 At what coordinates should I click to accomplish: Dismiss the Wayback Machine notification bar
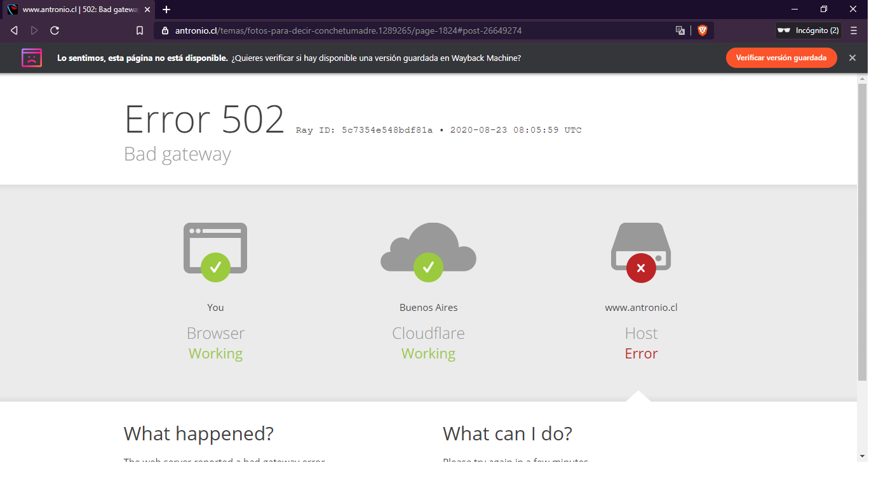[x=852, y=58]
